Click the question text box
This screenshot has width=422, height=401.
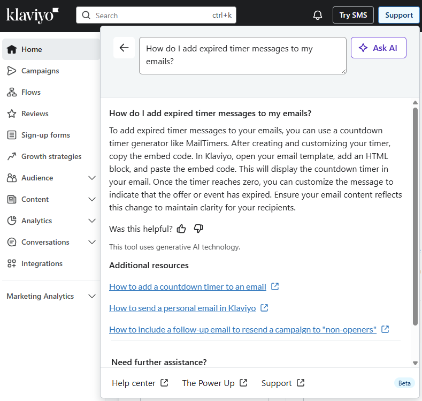click(243, 56)
